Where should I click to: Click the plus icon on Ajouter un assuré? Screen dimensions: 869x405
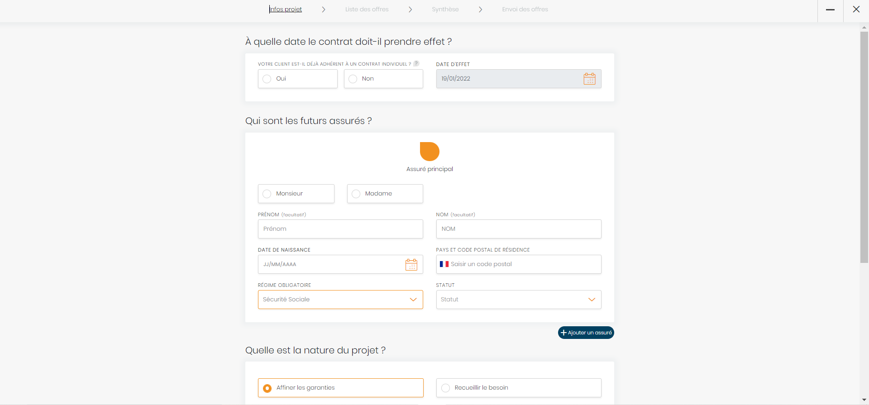click(563, 333)
